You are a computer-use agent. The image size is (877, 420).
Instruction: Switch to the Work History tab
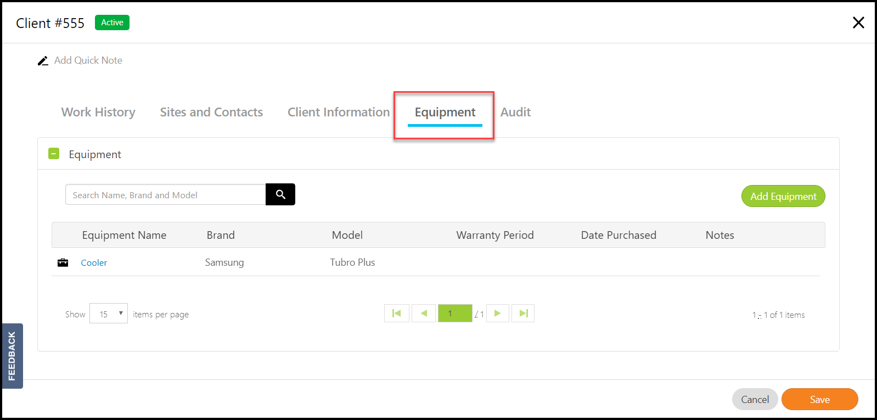click(98, 112)
